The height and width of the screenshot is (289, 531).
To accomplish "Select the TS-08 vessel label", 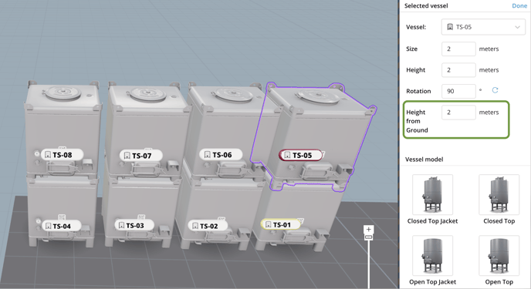I will tap(62, 155).
